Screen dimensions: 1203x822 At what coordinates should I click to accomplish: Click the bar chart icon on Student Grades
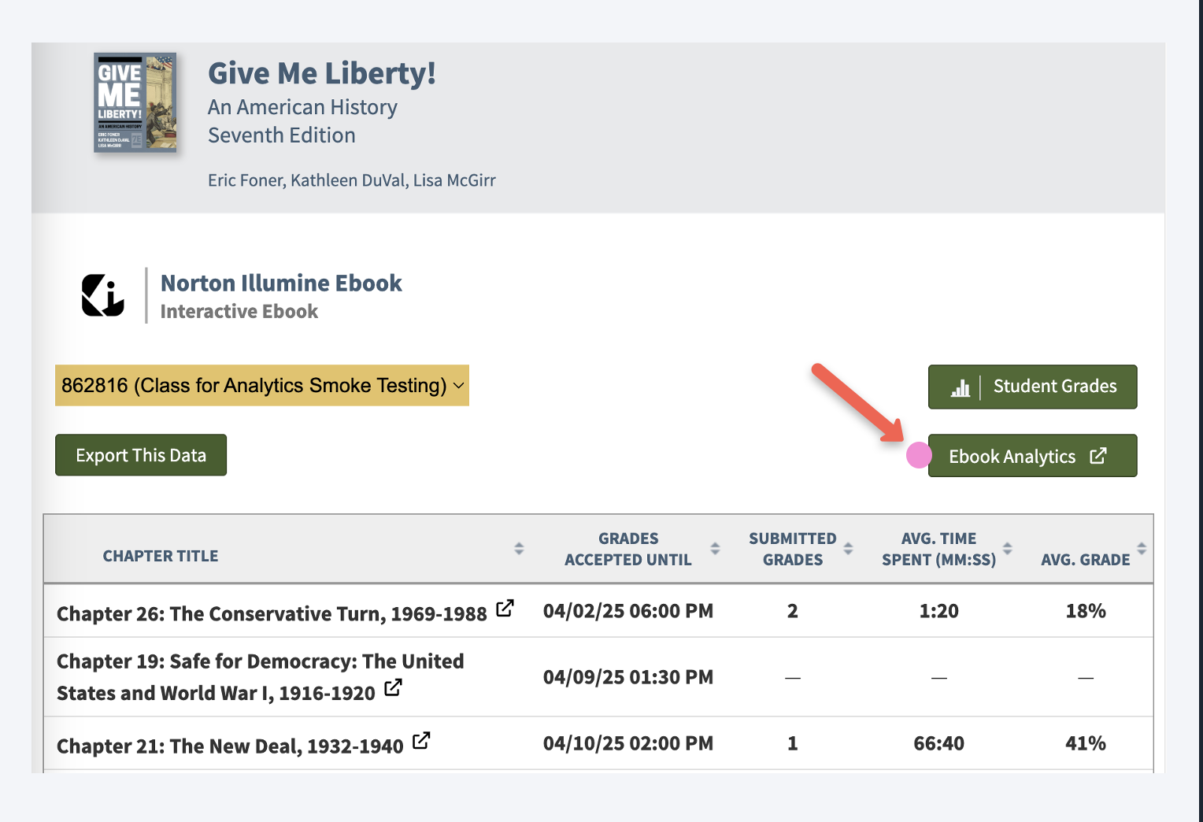tap(961, 387)
